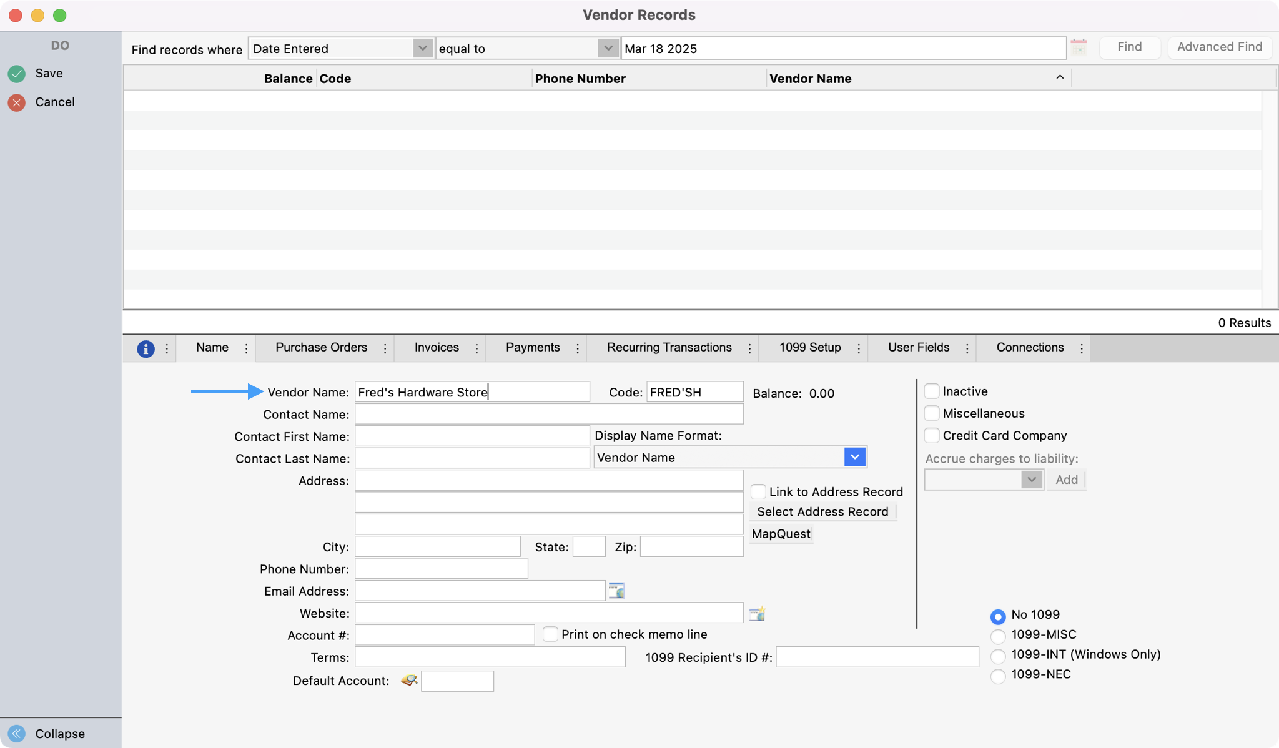
Task: Open the Date Entered field dropdown
Action: point(423,48)
